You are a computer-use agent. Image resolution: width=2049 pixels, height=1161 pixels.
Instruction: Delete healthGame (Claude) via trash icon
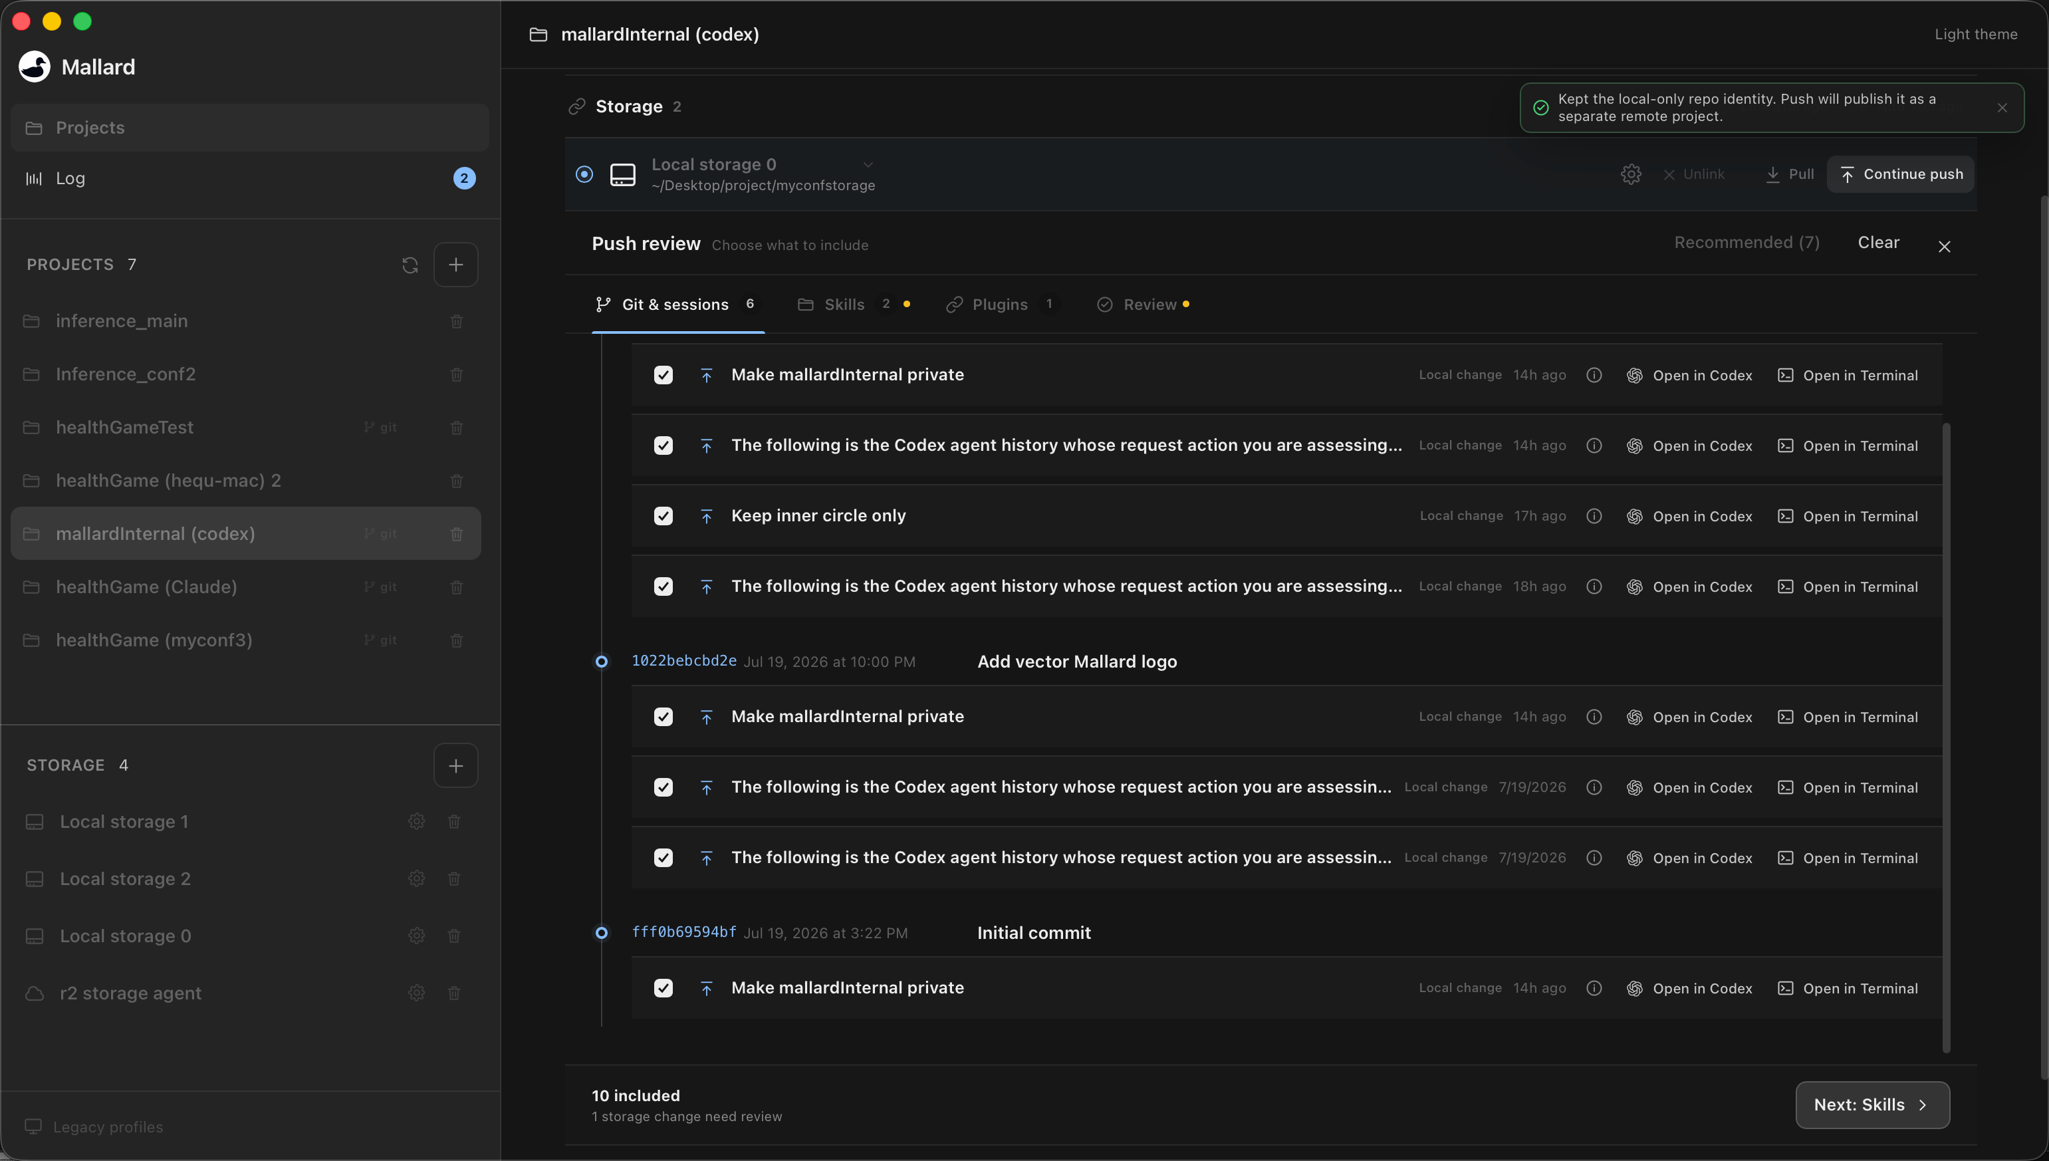point(456,587)
